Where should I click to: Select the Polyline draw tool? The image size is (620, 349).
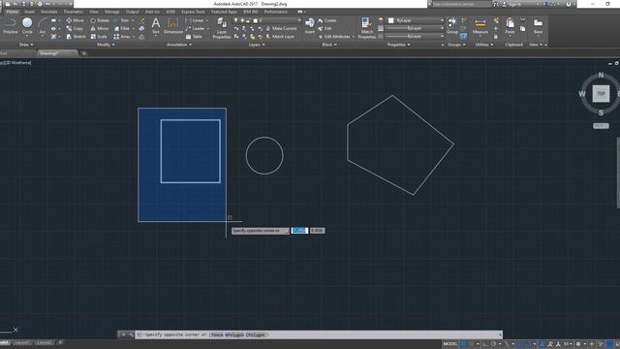(11, 26)
